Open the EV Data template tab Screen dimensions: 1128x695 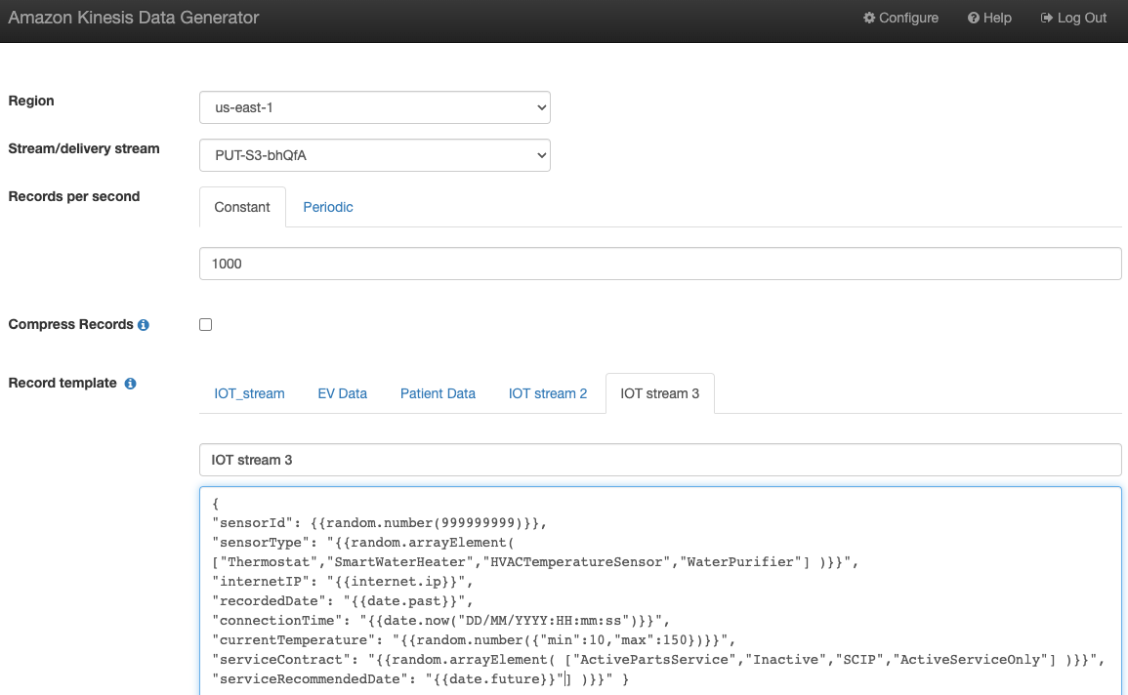(343, 393)
